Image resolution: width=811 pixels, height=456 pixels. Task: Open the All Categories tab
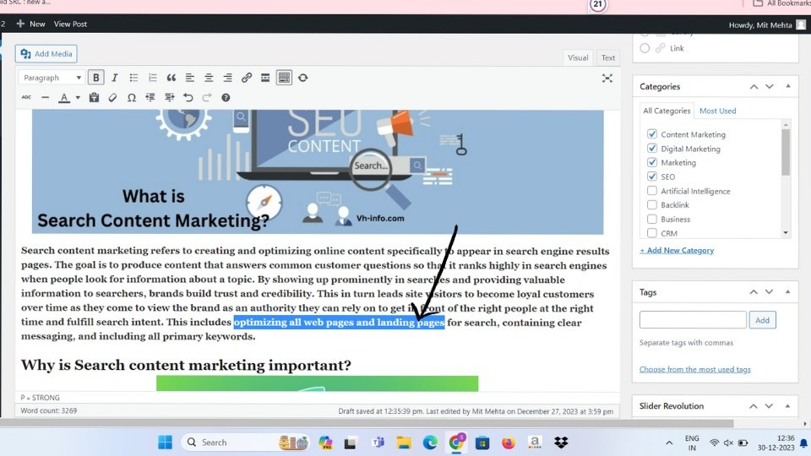pyautogui.click(x=667, y=111)
